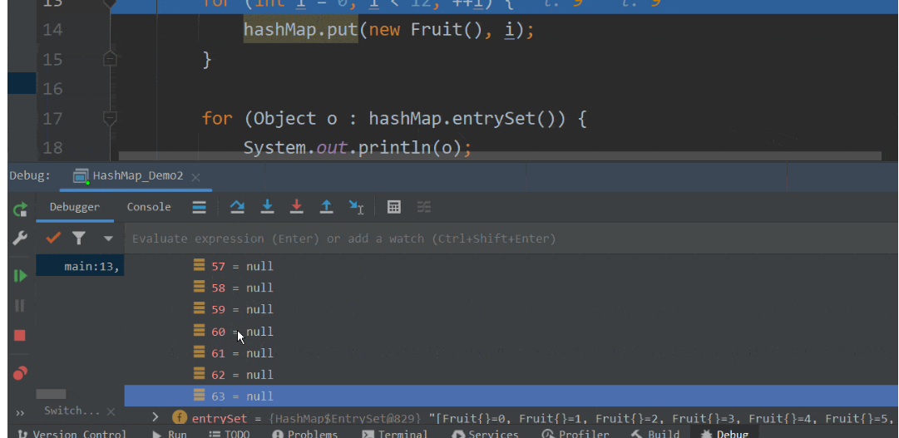
Task: Open the TODO tool window
Action: pos(230,434)
